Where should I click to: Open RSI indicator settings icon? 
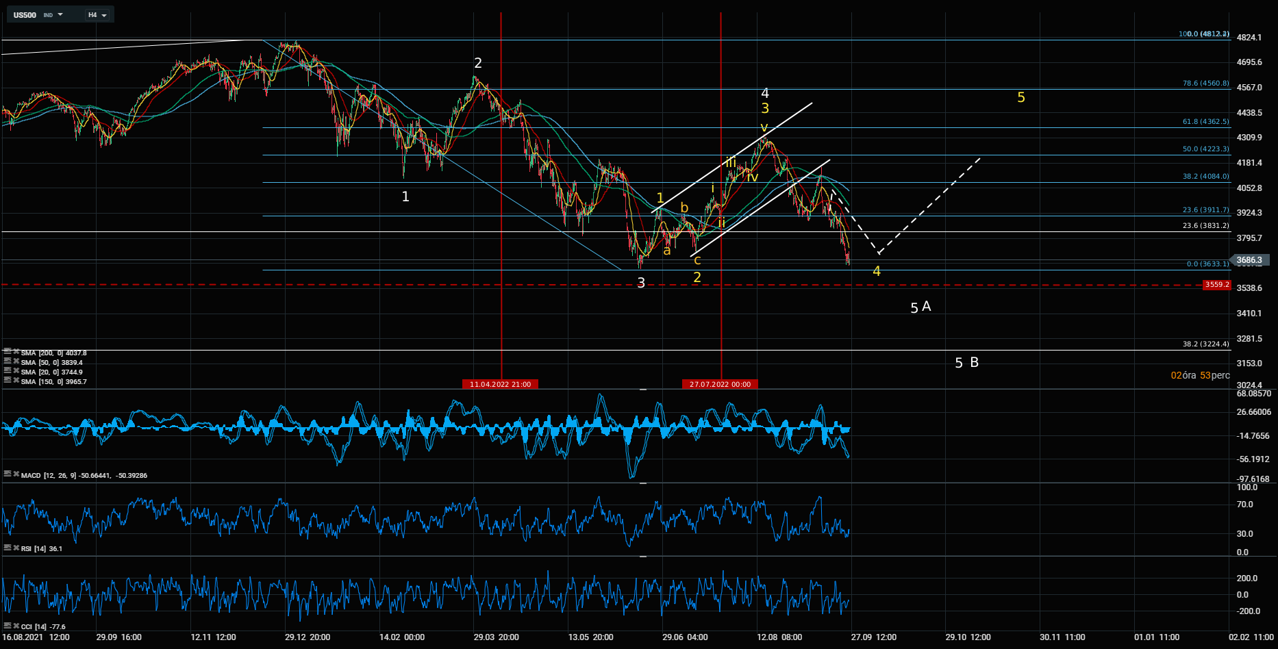[x=8, y=548]
